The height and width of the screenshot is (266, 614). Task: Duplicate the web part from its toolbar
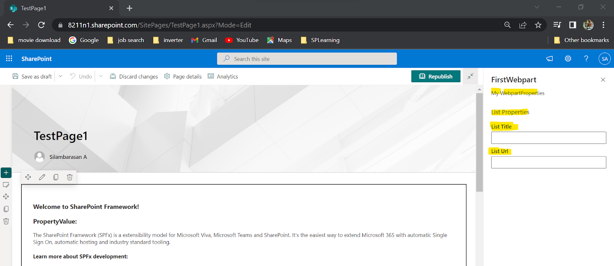[56, 177]
